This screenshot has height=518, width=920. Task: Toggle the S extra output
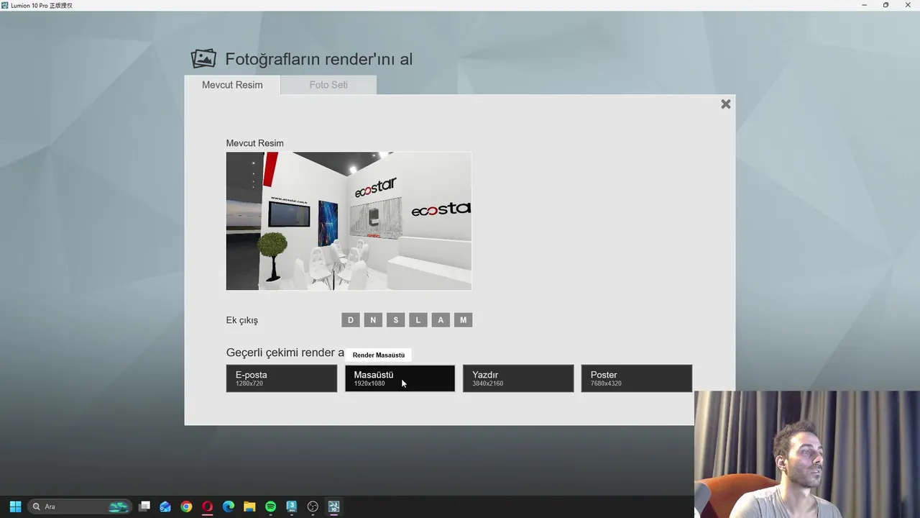pos(395,320)
